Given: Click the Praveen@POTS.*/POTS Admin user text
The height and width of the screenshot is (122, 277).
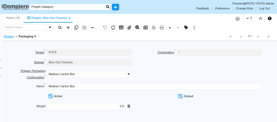Looking at the screenshot, I should point(253,4).
